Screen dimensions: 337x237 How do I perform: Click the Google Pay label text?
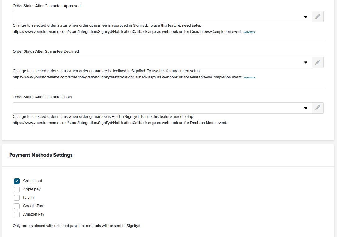coord(33,206)
